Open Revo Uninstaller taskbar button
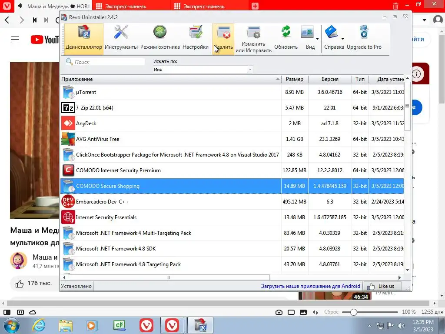The width and height of the screenshot is (445, 334). point(200,325)
